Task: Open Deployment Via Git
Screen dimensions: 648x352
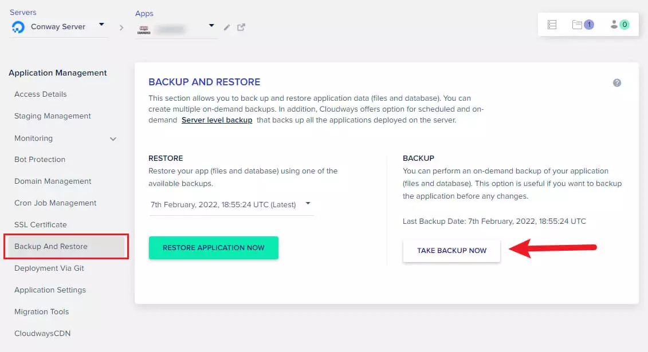Action: pos(49,268)
